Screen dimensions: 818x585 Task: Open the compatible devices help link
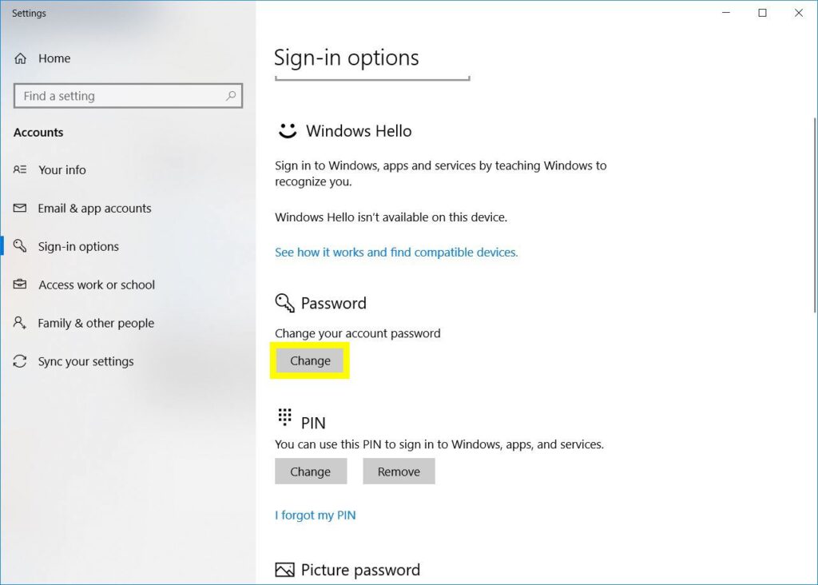(x=396, y=252)
